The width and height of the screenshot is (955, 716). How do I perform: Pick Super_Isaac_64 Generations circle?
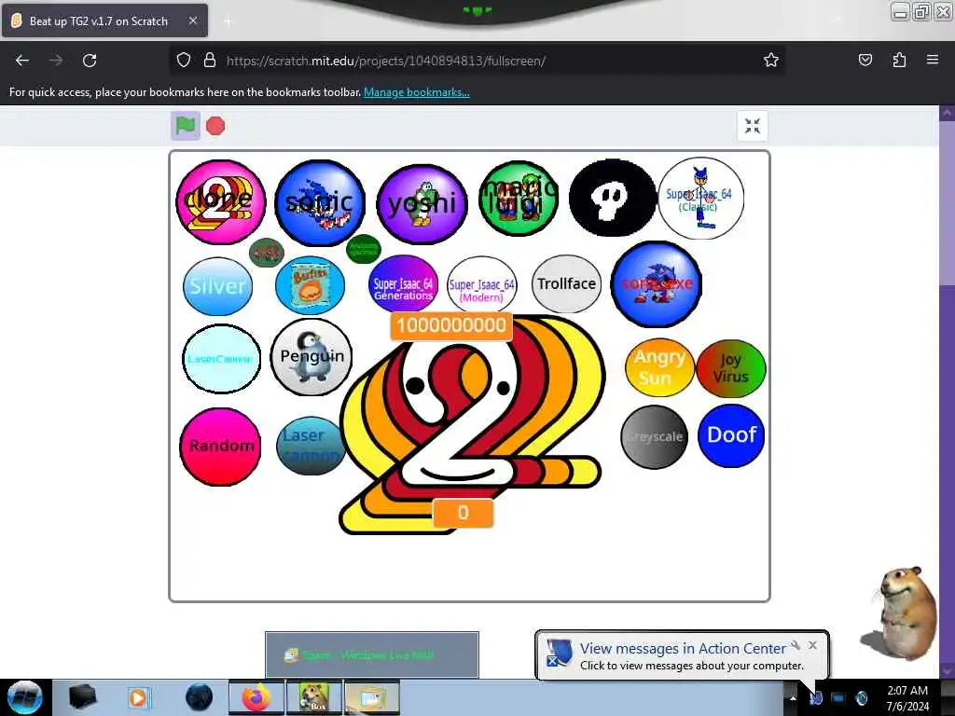[403, 284]
